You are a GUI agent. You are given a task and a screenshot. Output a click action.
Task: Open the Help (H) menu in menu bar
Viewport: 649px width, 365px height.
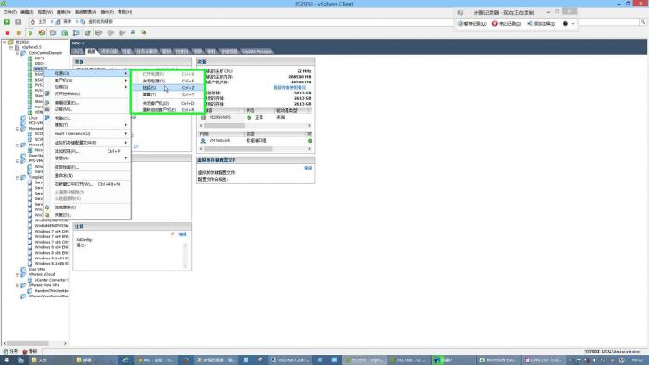point(124,12)
